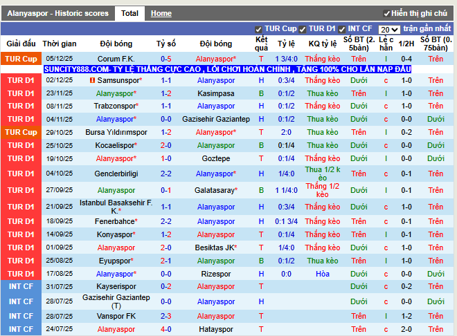This screenshot has height=336, width=457.
Task: Click odds '1 3/4:0' in Corum F.K. row
Action: tap(286, 59)
